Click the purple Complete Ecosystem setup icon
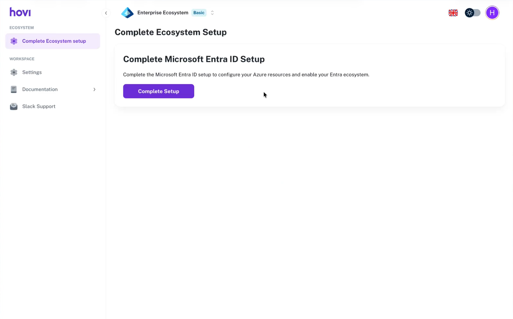513x319 pixels. coord(14,41)
